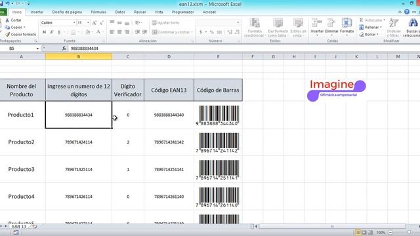Open the Diseño de página tab
420x236 pixels.
[x=67, y=12]
